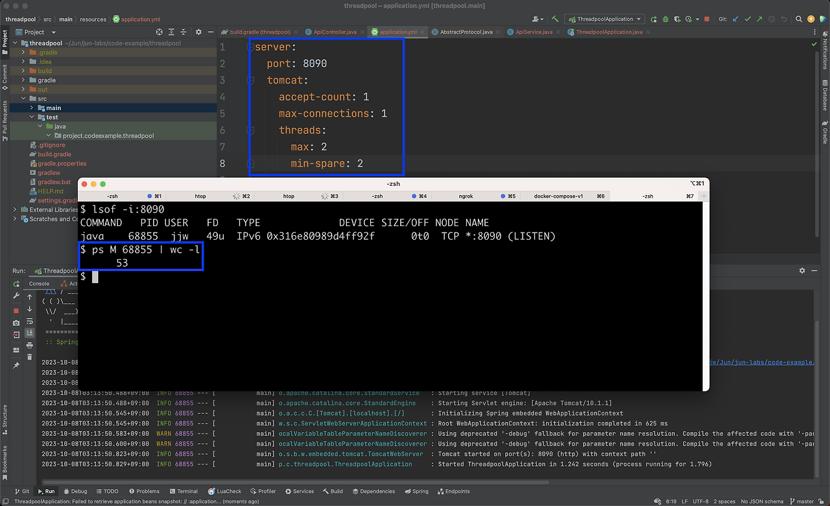This screenshot has width=830, height=506.
Task: Select build.gradle file in project tree
Action: [54, 154]
